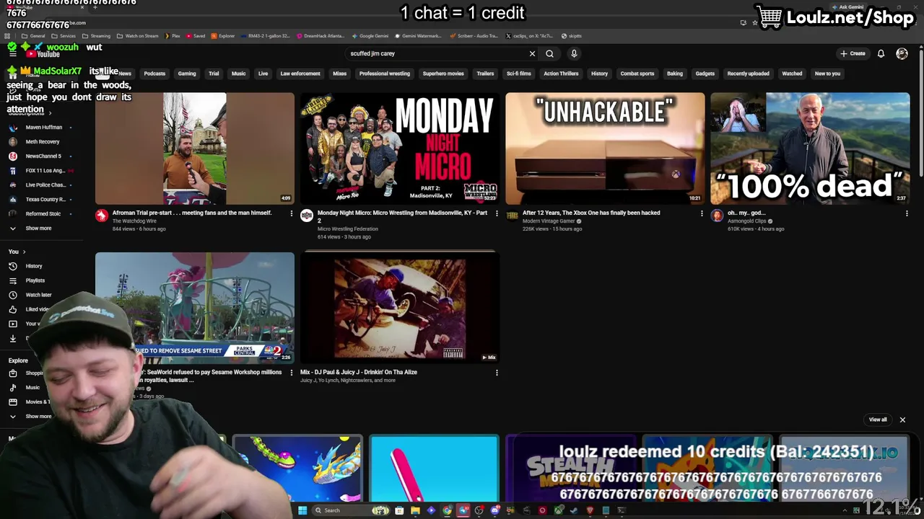Open Playlists in the sidebar

coord(35,280)
